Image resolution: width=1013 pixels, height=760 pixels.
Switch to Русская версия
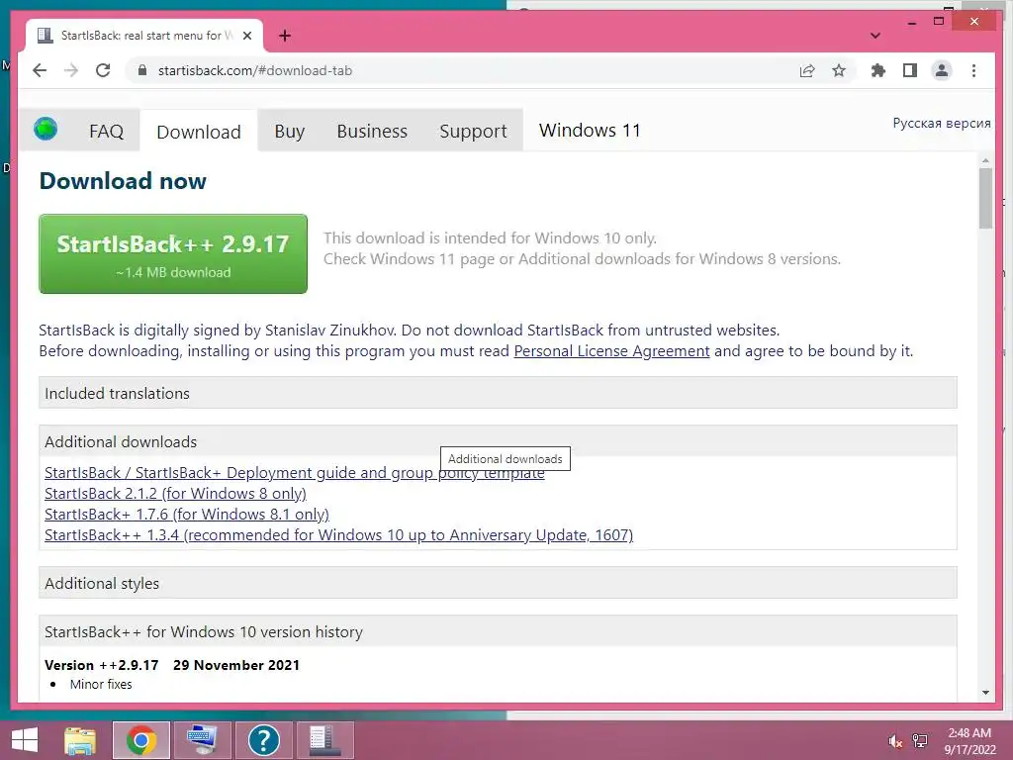(x=942, y=124)
